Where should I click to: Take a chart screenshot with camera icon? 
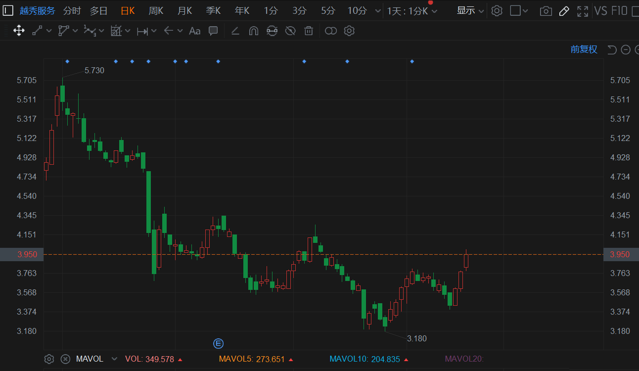[546, 11]
